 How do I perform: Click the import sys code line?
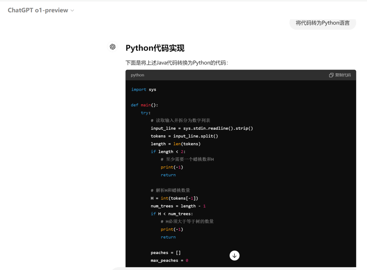[143, 89]
